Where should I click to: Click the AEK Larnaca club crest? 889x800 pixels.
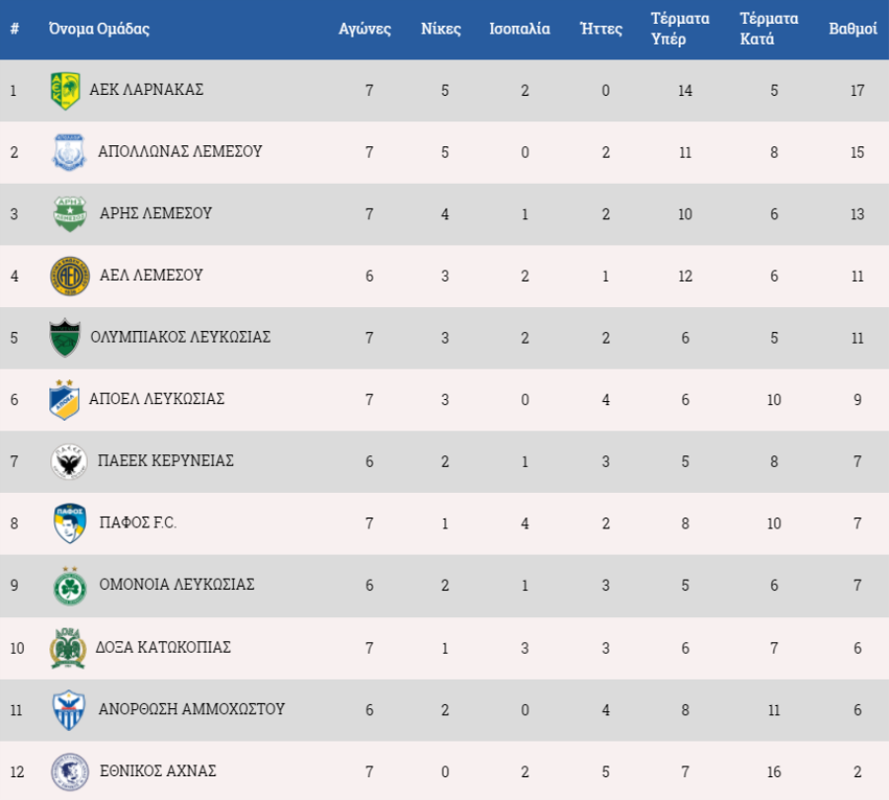point(64,91)
